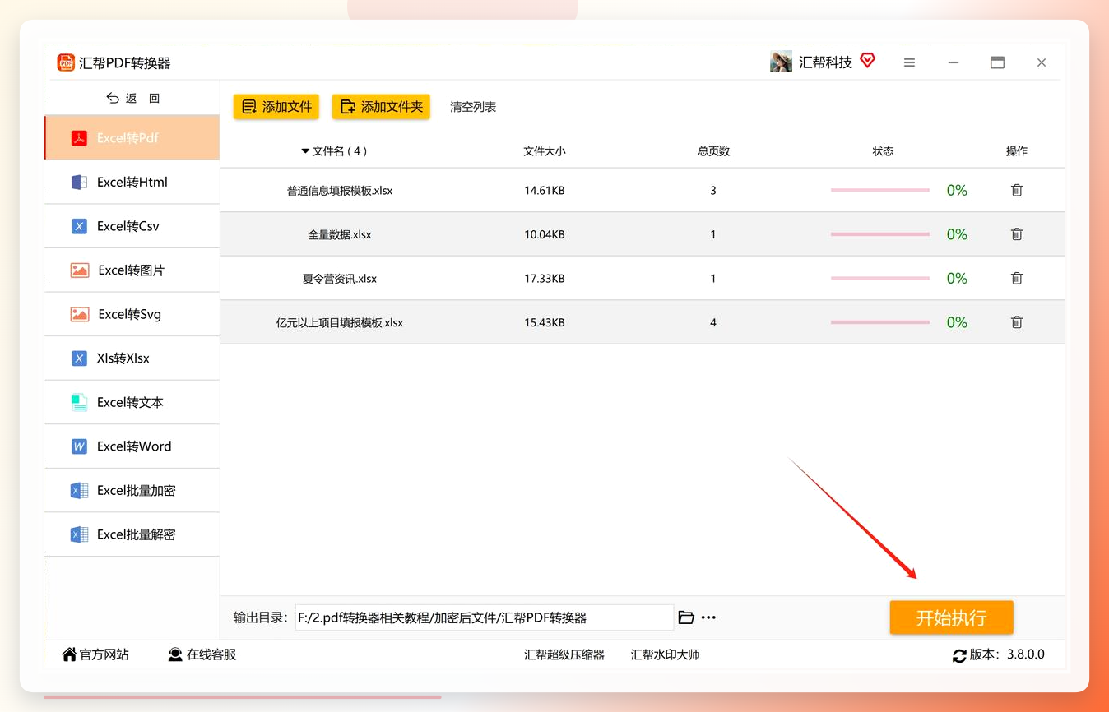Click the 10.04KB file size cell
The image size is (1109, 712).
[x=545, y=234]
